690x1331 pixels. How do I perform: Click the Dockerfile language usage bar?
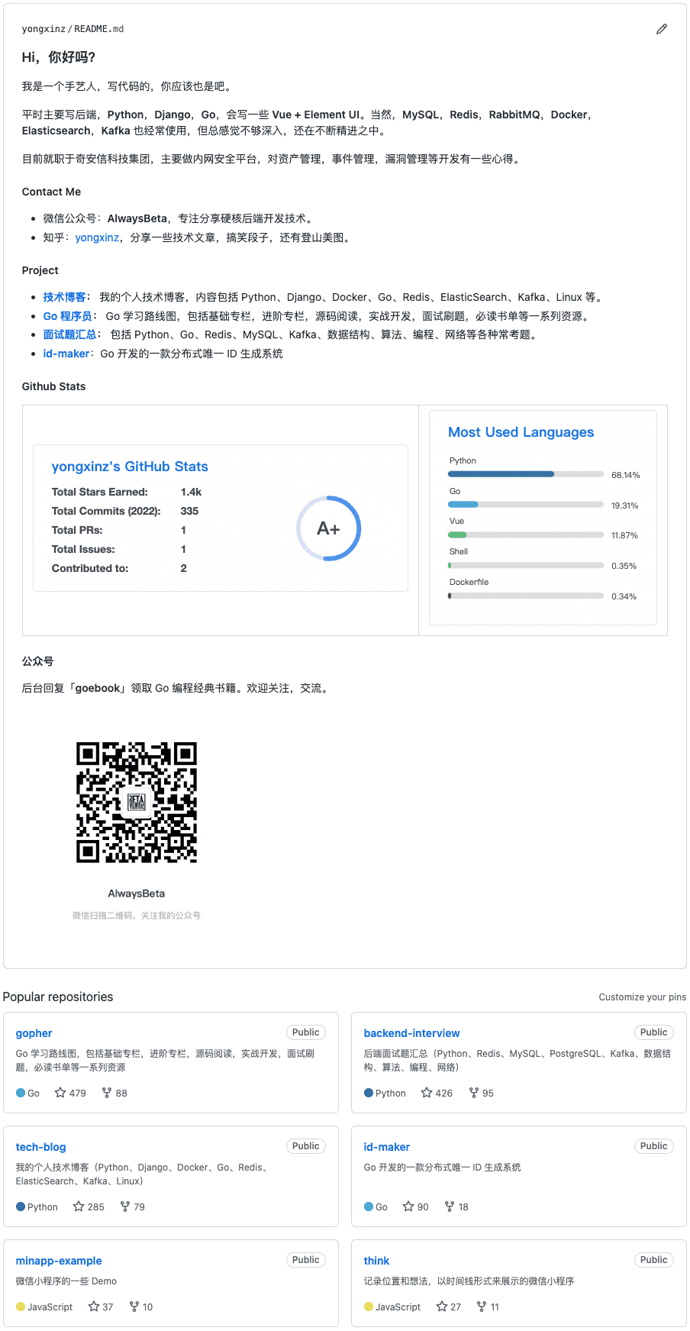(526, 596)
